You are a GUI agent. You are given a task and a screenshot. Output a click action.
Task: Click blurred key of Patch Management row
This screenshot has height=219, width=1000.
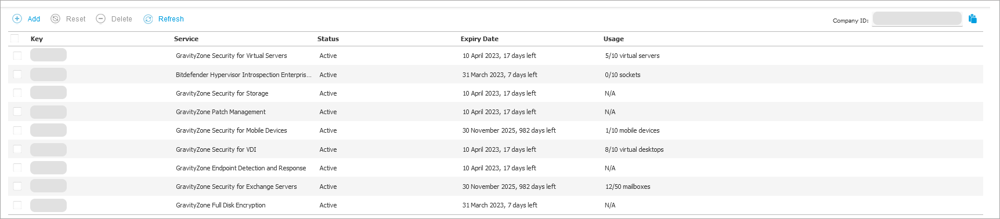(48, 111)
